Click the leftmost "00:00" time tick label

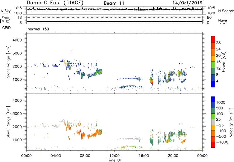pos(26,156)
